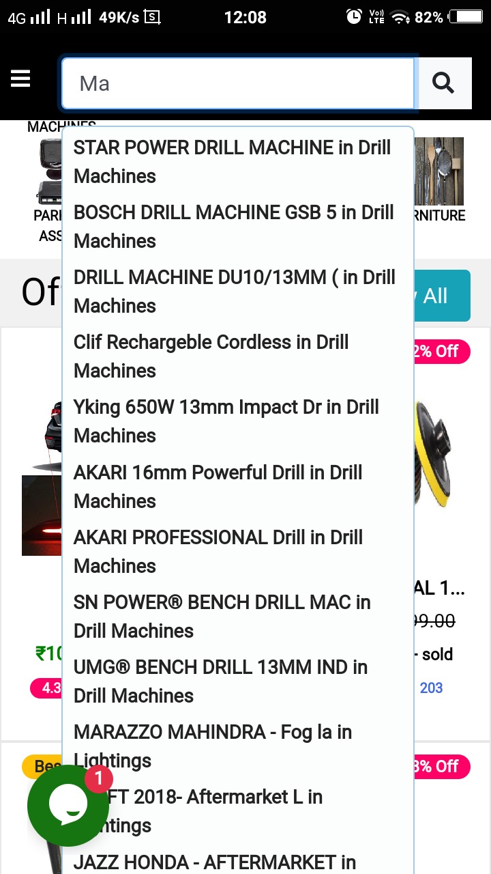Image resolution: width=491 pixels, height=874 pixels.
Task: Choose BOSCH DRILL MACHINE GSB 5 suggestion
Action: pyautogui.click(x=233, y=227)
